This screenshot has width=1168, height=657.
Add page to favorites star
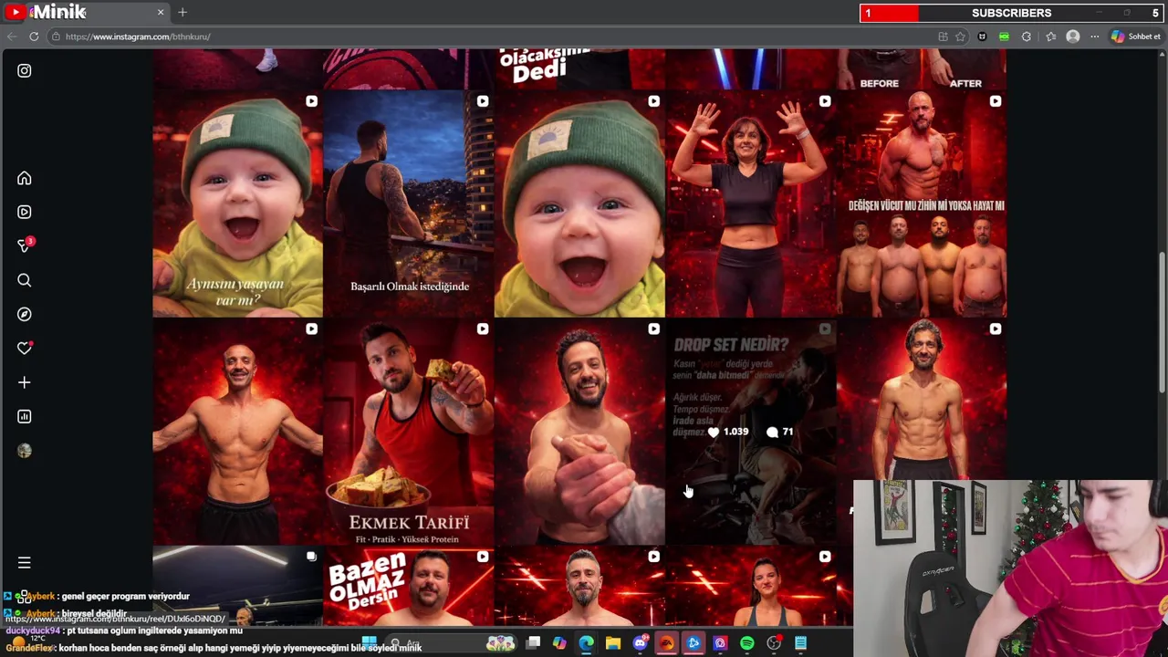960,36
